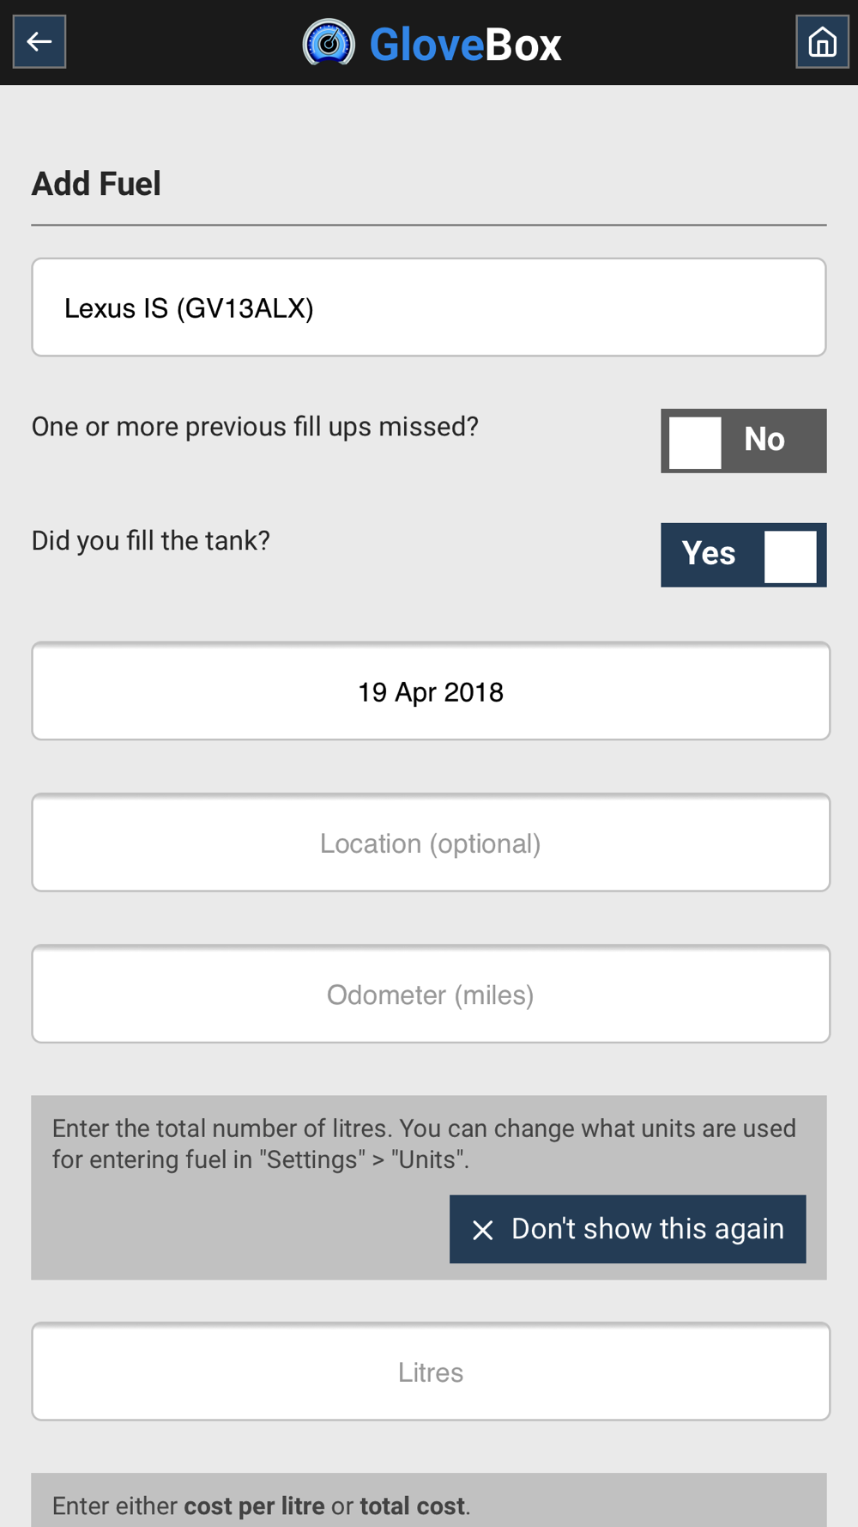The width and height of the screenshot is (858, 1527).
Task: Tap the white knob on the No toggle
Action: point(695,441)
